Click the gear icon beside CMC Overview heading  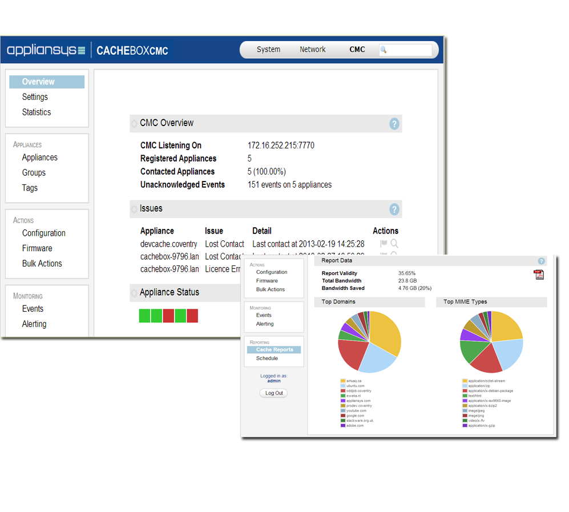pos(134,123)
